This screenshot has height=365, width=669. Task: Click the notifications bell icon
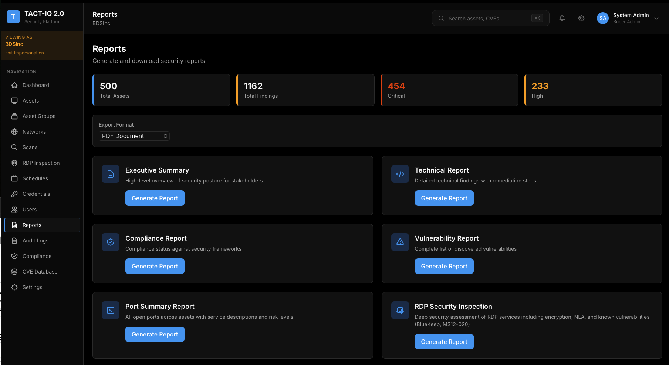pos(562,18)
